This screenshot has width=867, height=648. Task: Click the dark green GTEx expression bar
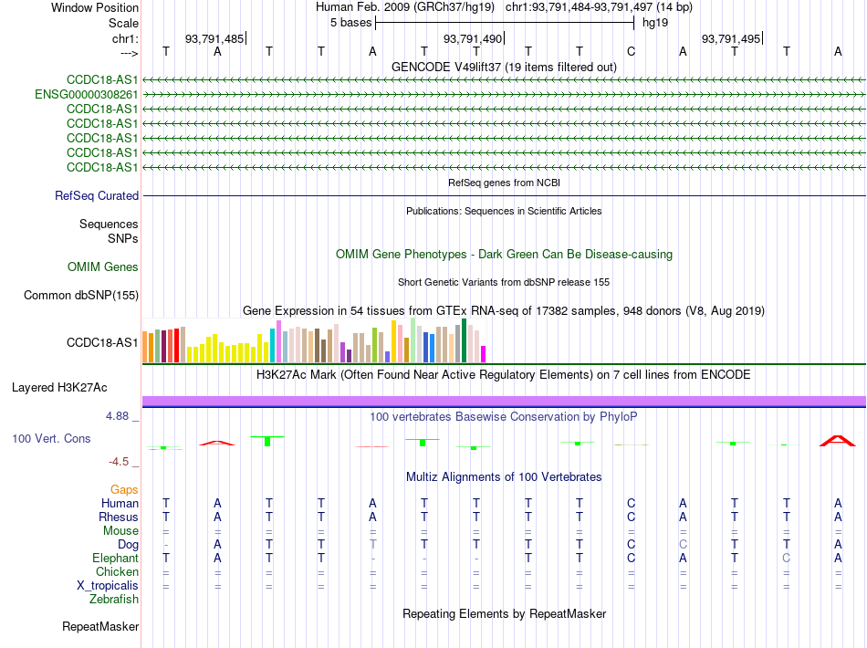(x=464, y=340)
